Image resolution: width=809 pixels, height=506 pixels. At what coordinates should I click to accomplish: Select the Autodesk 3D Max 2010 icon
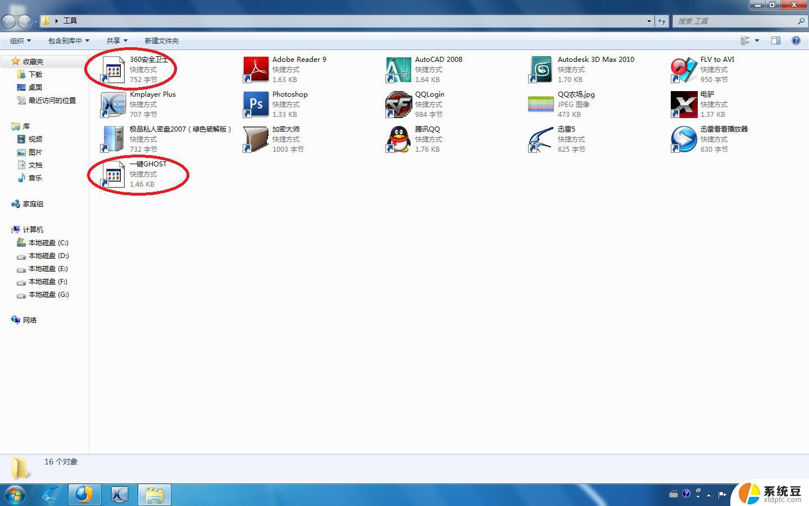point(542,70)
